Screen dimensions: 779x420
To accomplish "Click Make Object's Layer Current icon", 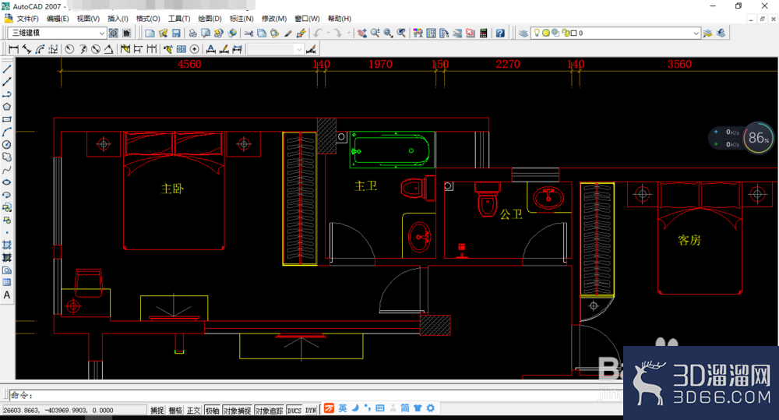I will coord(707,34).
